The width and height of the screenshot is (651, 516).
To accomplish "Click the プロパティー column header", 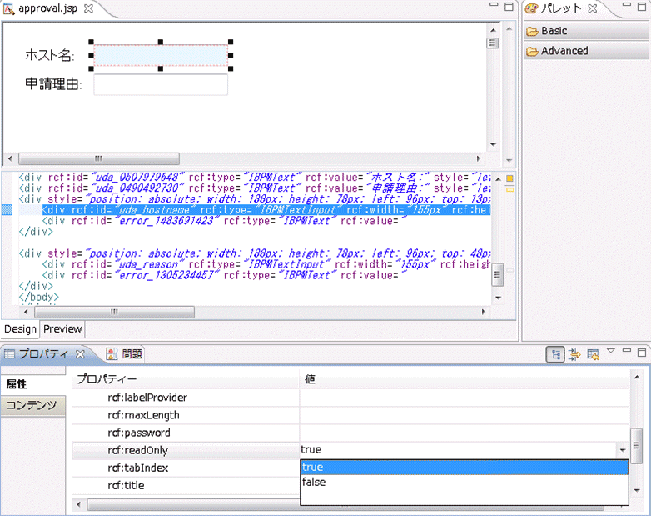I will (186, 378).
